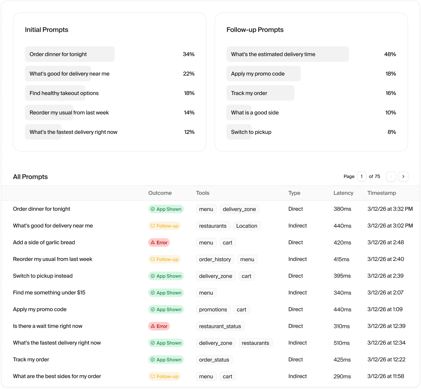421x389 pixels.
Task: Click the Error badge for wait time row
Action: [159, 326]
